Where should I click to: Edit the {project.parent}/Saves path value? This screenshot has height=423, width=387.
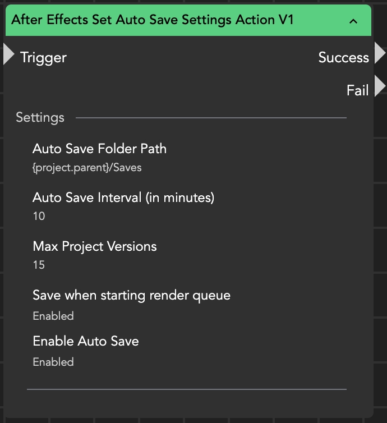tap(87, 167)
